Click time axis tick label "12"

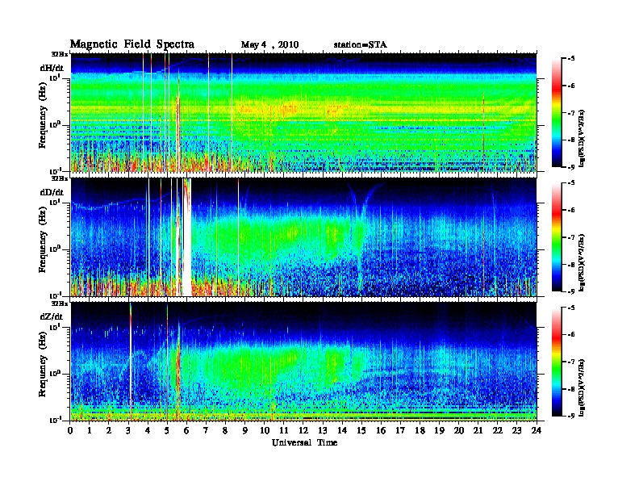303,431
